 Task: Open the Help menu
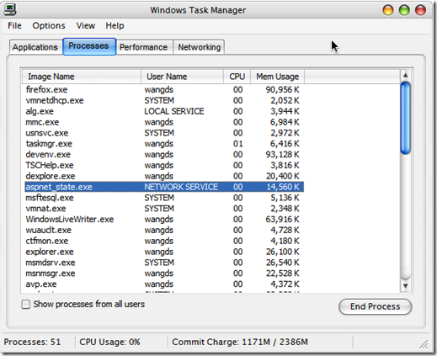pos(115,25)
